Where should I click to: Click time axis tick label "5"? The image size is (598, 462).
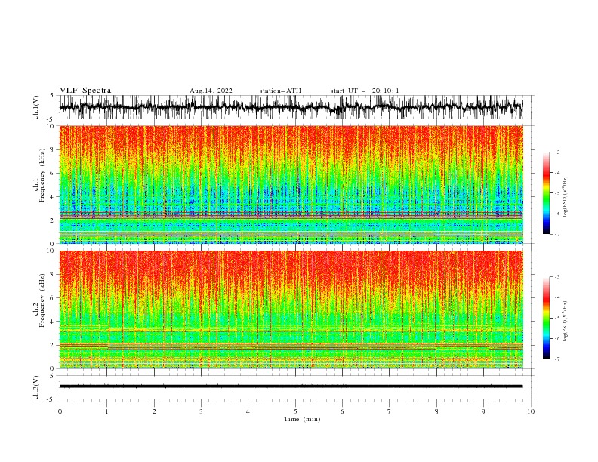pyautogui.click(x=295, y=411)
